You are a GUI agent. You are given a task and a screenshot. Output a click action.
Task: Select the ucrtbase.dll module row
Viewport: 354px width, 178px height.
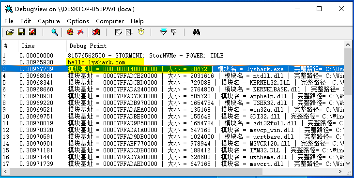coord(173,137)
